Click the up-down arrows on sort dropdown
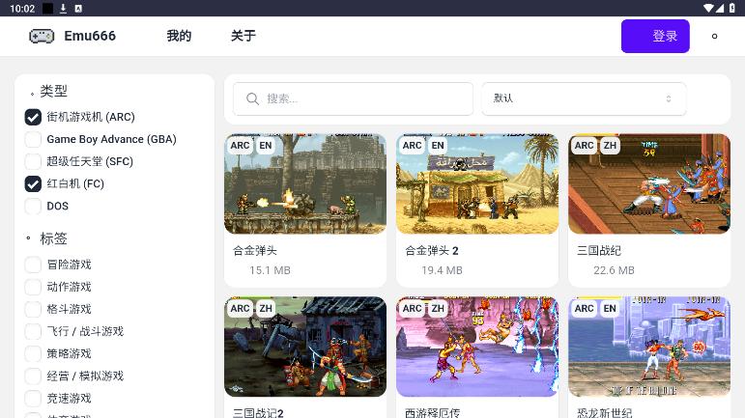745x418 pixels. pyautogui.click(x=669, y=98)
